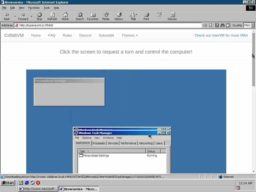Open the Favorites menu in the menu bar
This screenshot has height=192, width=256.
[34, 8]
